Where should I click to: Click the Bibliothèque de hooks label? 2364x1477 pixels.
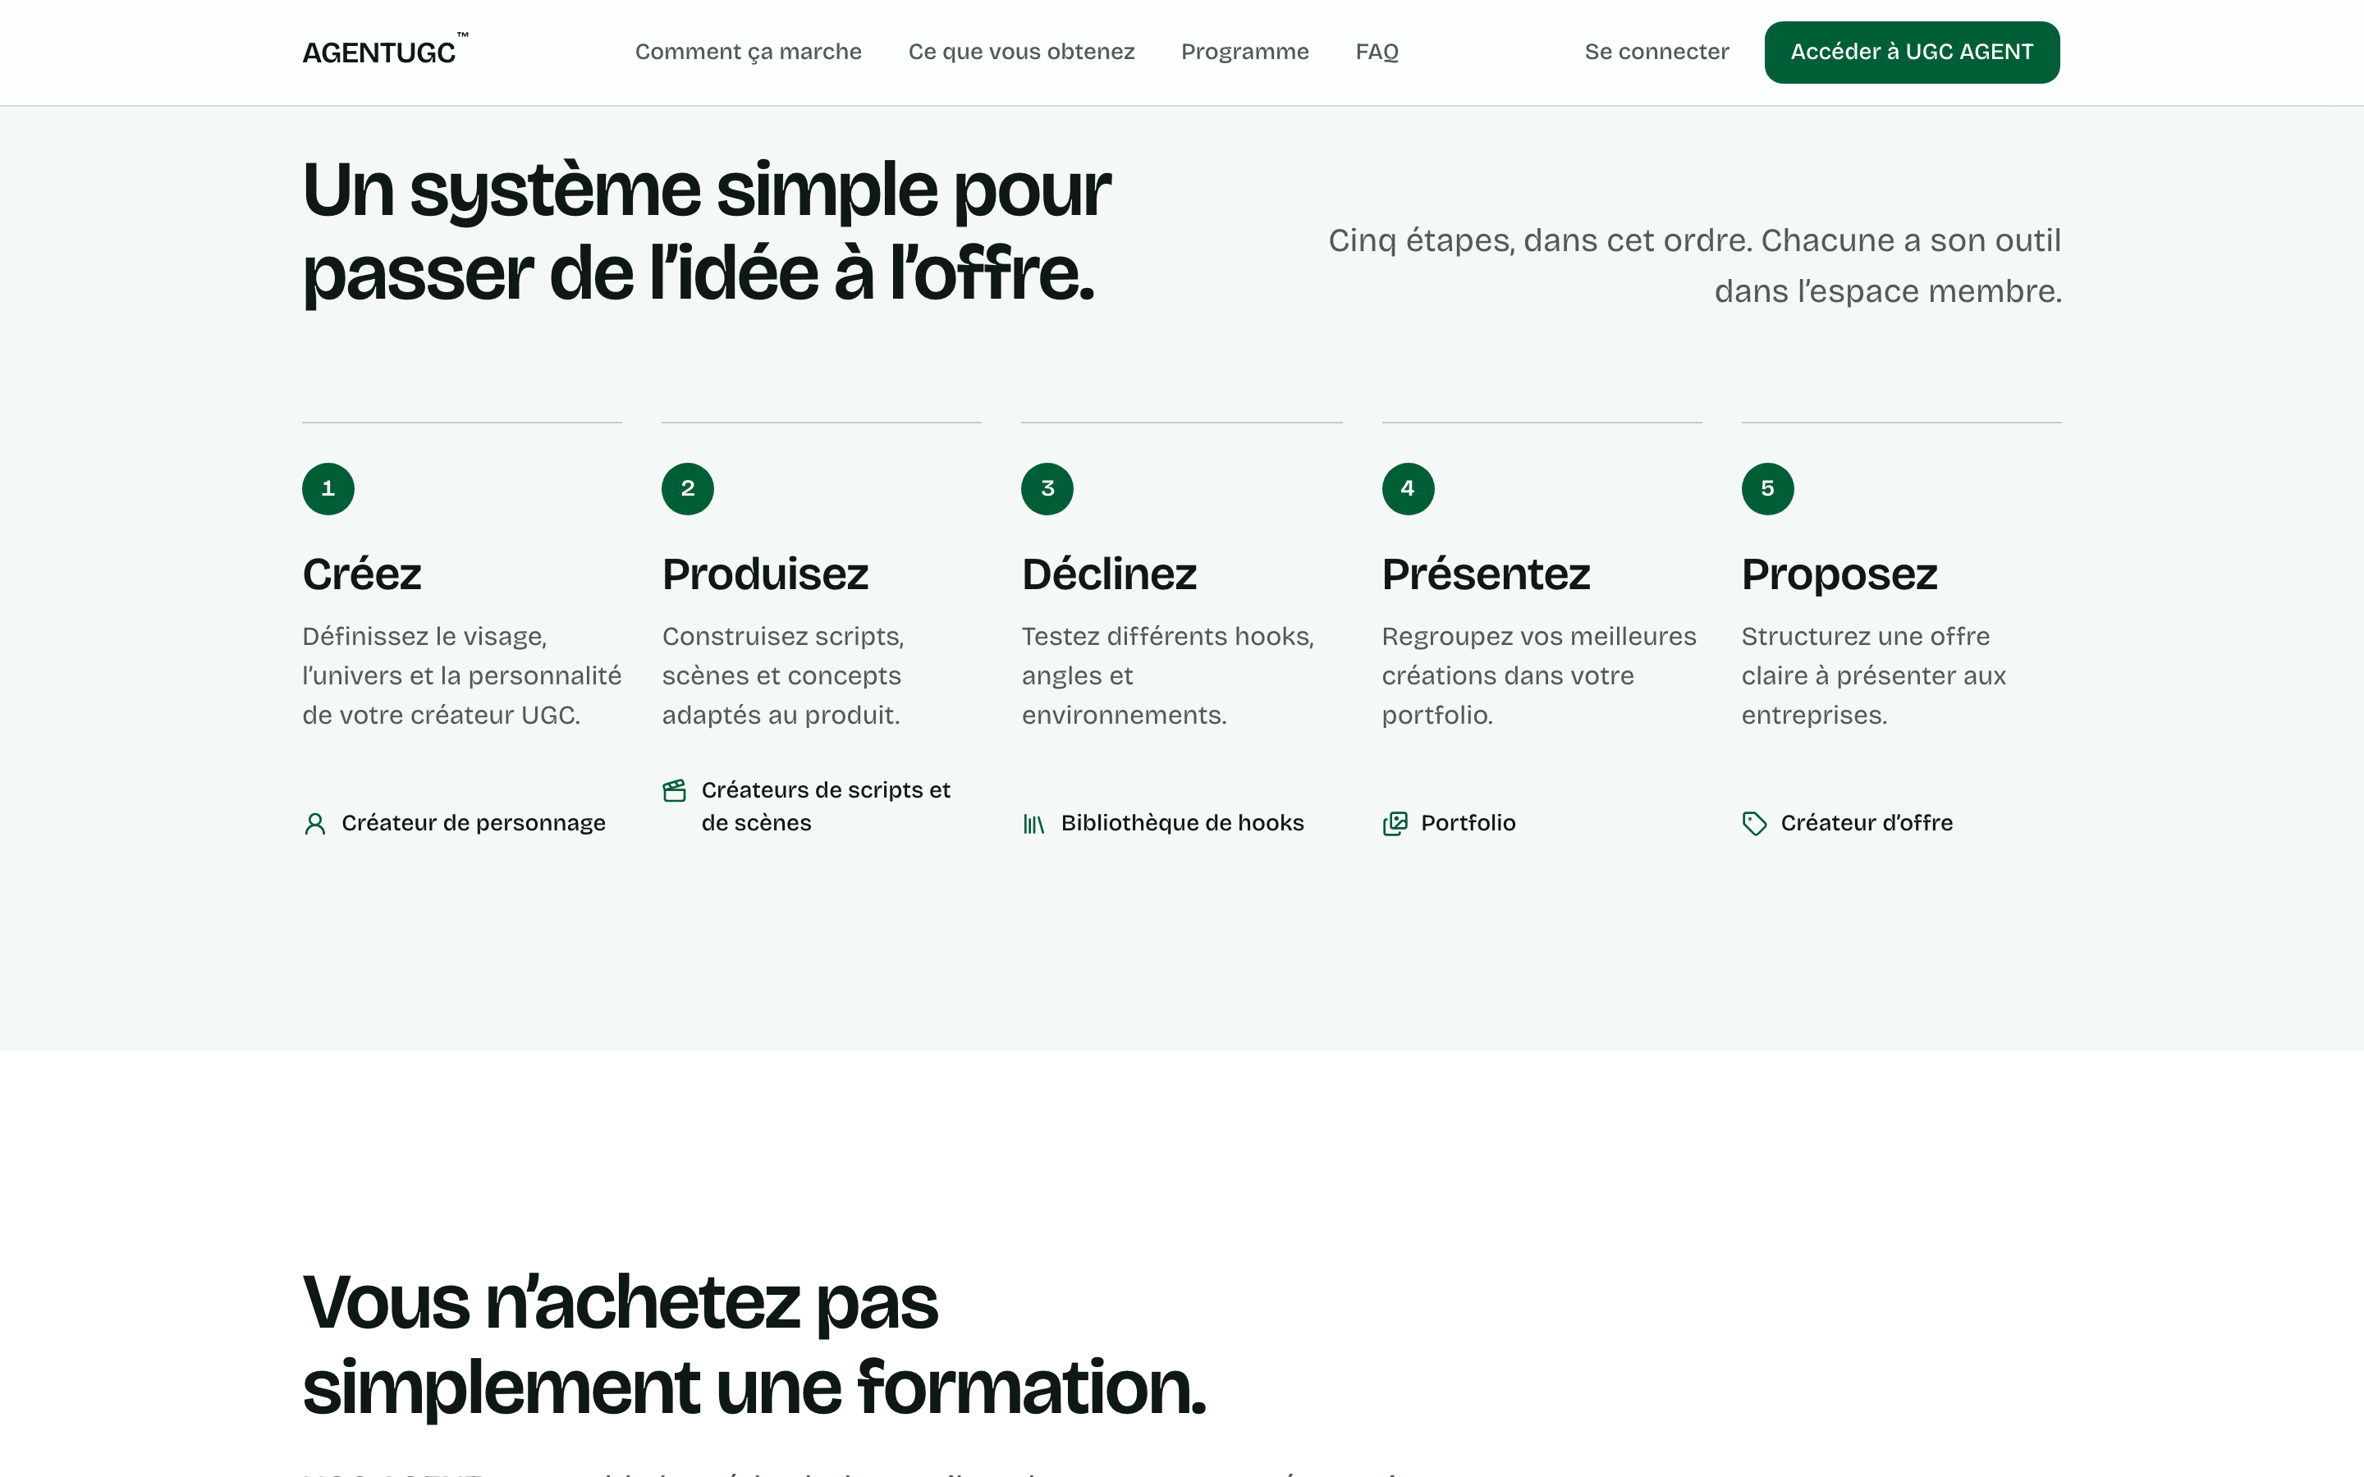[1182, 824]
